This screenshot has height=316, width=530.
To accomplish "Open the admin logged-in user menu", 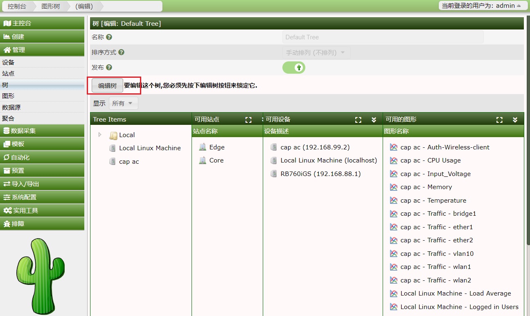I will click(x=481, y=6).
